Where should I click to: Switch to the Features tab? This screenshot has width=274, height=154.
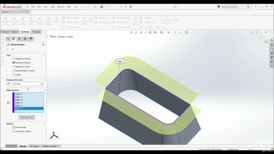click(5, 32)
